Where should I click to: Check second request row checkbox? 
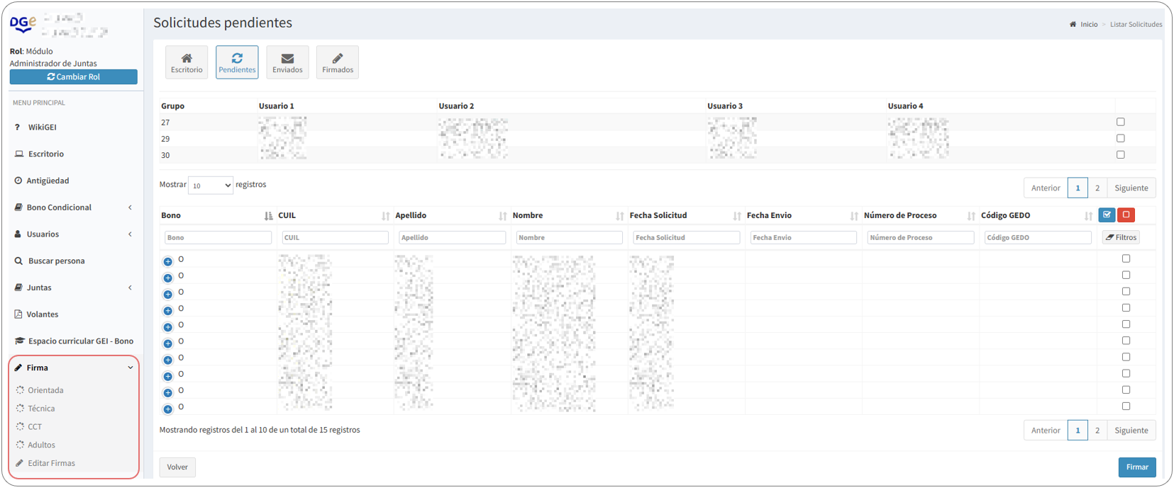pos(1126,275)
